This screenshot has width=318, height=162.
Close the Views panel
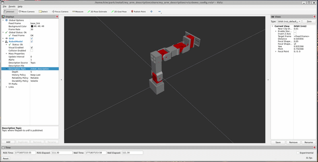tap(314, 17)
